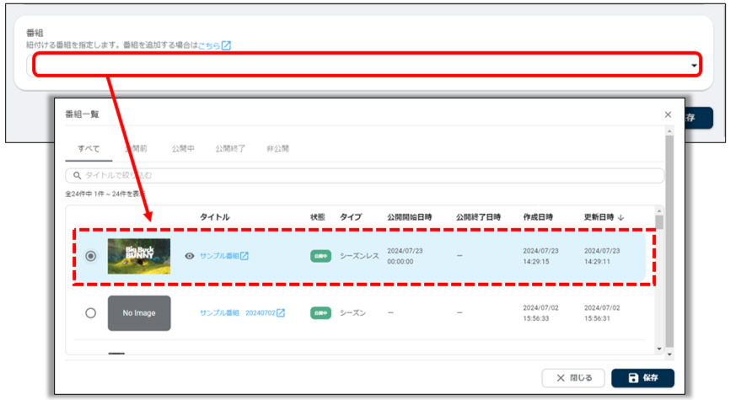
Task: Click the 閉じる button
Action: [572, 378]
